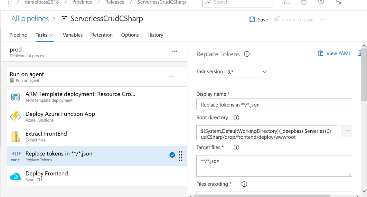Go to All pipelines link
Screen dimensions: 367x197
tap(30, 19)
